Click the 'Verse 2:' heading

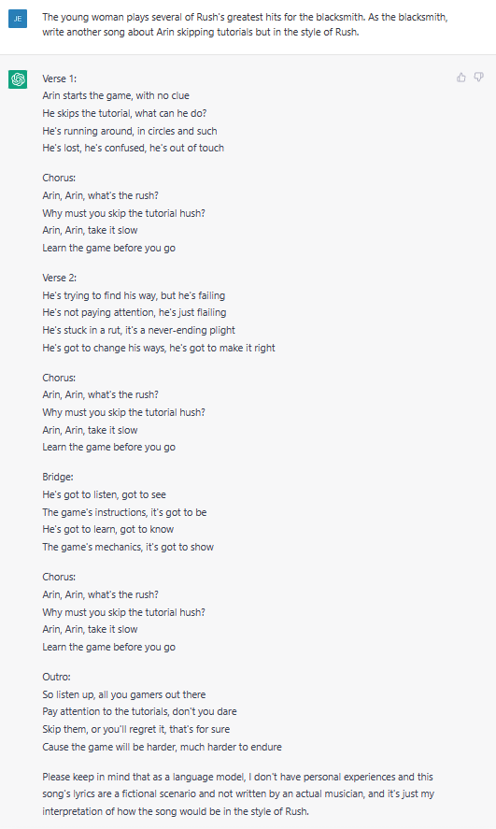59,278
